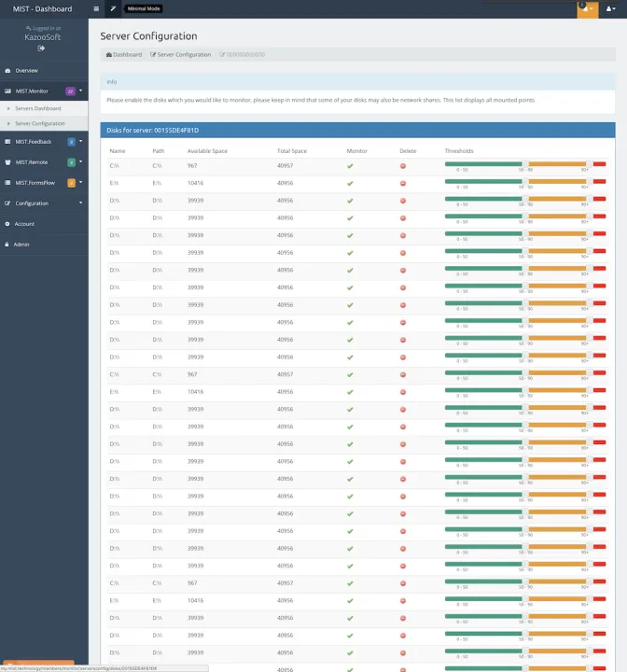The image size is (627, 672).
Task: Toggle monitor checkmark in second C:\ 967 row
Action: click(x=350, y=375)
